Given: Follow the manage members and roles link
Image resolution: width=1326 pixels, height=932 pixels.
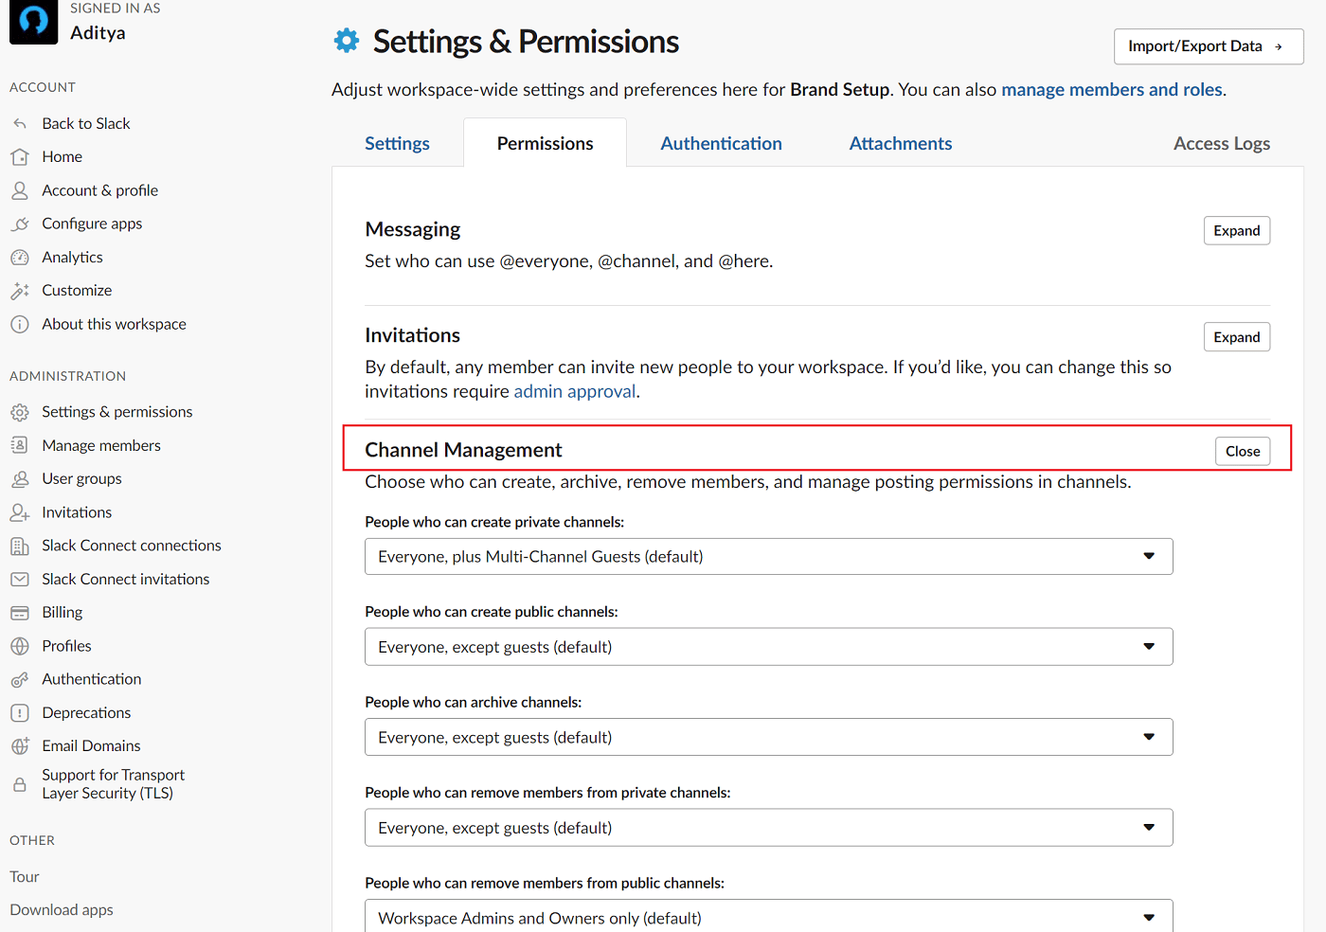Looking at the screenshot, I should pyautogui.click(x=1112, y=90).
